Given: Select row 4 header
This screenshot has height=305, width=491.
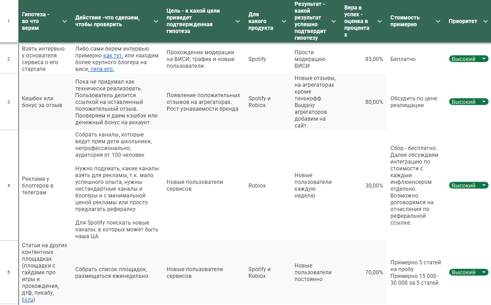Looking at the screenshot, I should [x=9, y=186].
